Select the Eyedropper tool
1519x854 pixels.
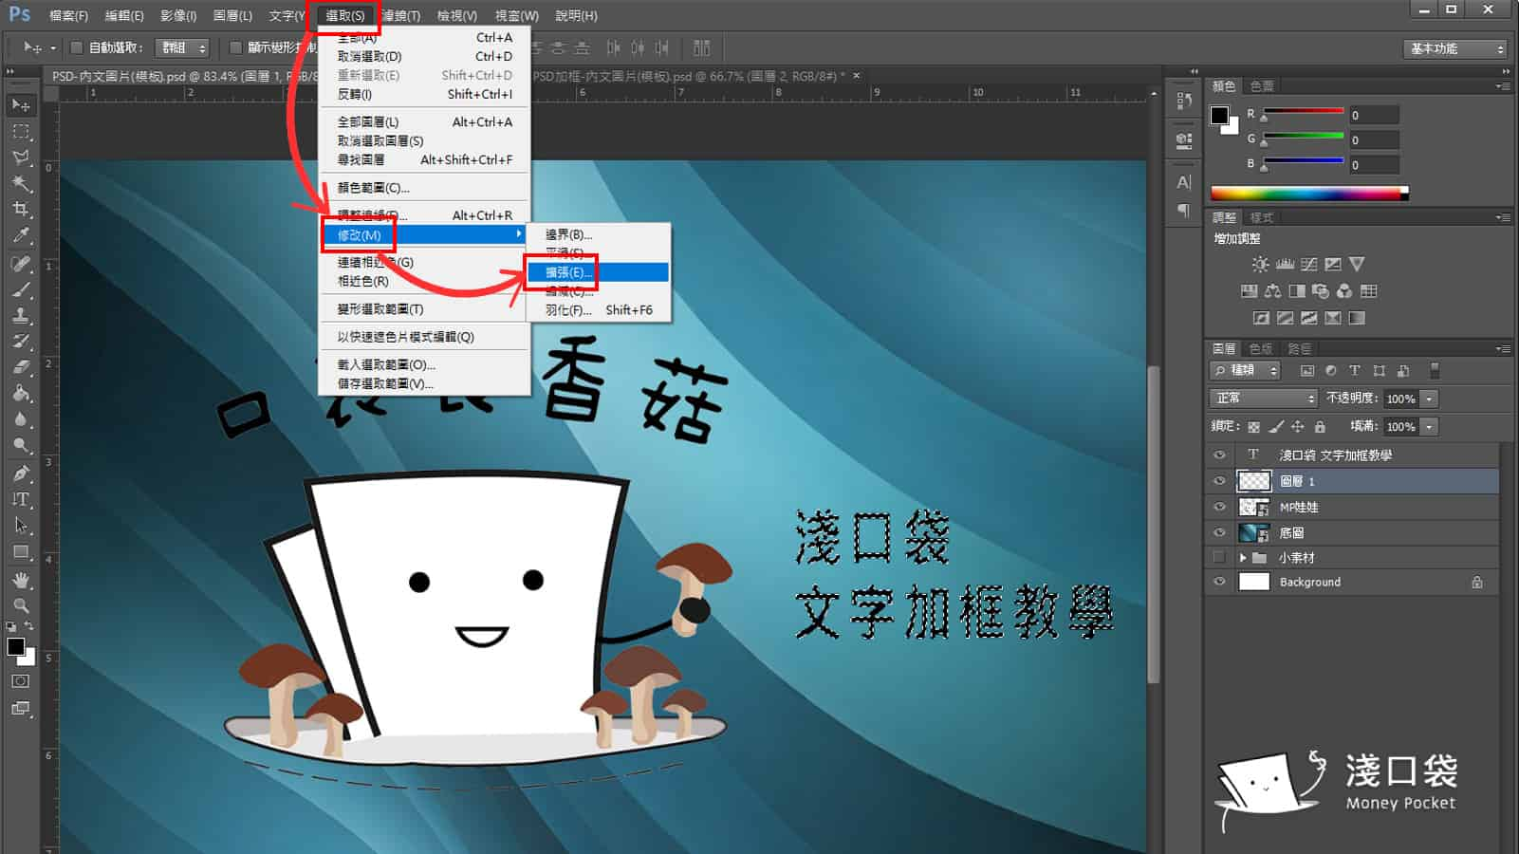[21, 236]
